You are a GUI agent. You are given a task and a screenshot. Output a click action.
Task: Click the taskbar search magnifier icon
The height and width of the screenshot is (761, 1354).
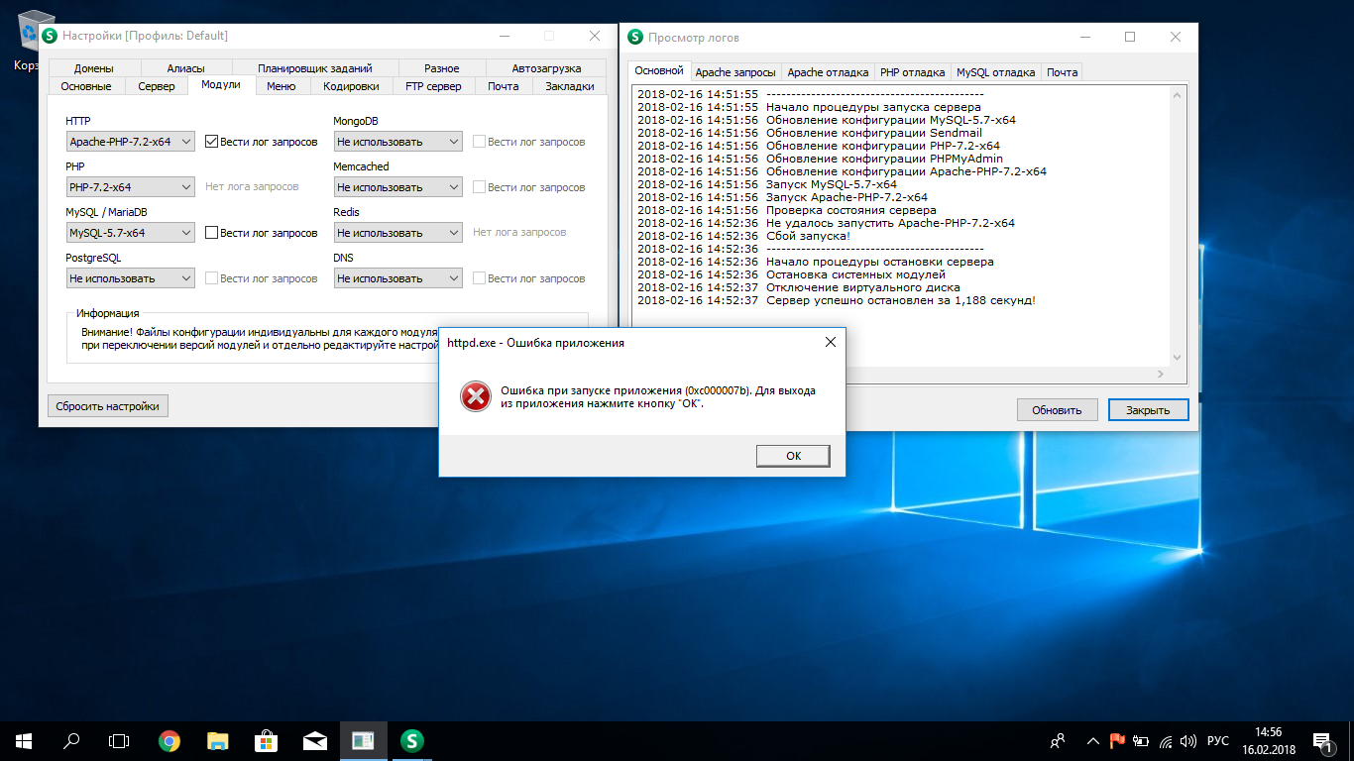pyautogui.click(x=71, y=740)
